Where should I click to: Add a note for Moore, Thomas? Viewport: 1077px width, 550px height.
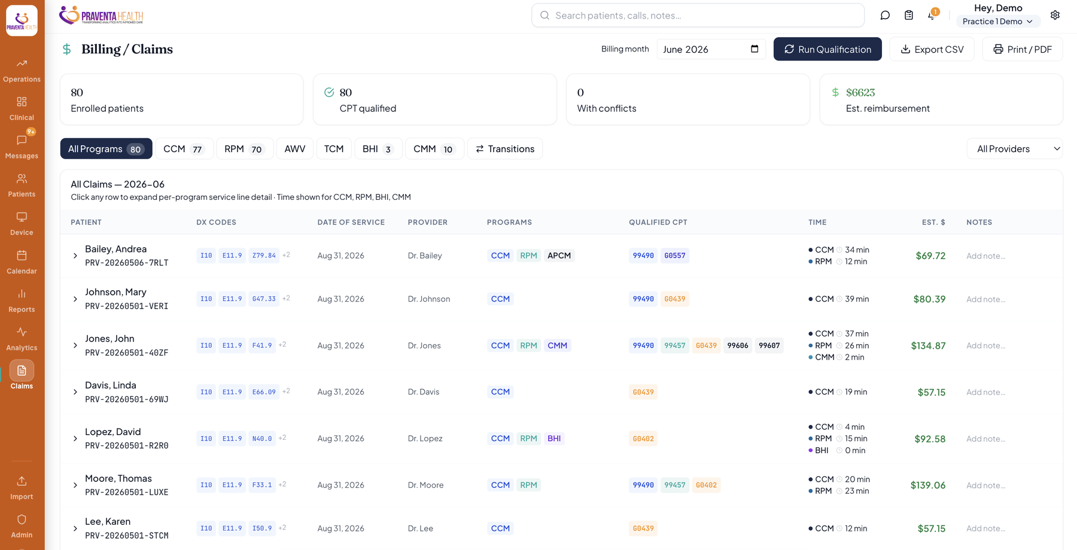[985, 485]
